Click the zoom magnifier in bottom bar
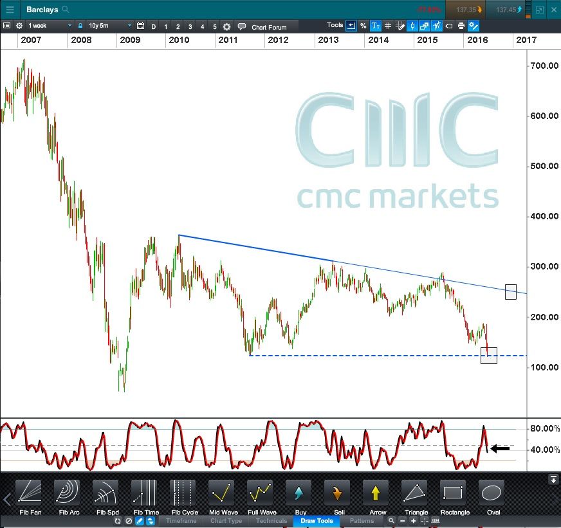Viewport: 561px width, 528px height. click(x=391, y=521)
